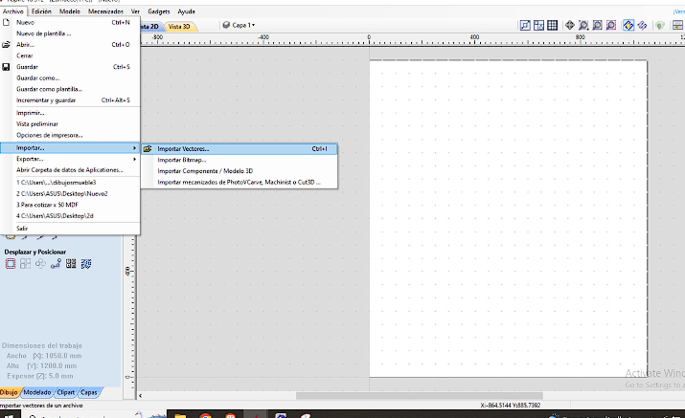Select Importar mecanizados de PhotoVCarve option
Screen dimensions: 685x418
240,182
